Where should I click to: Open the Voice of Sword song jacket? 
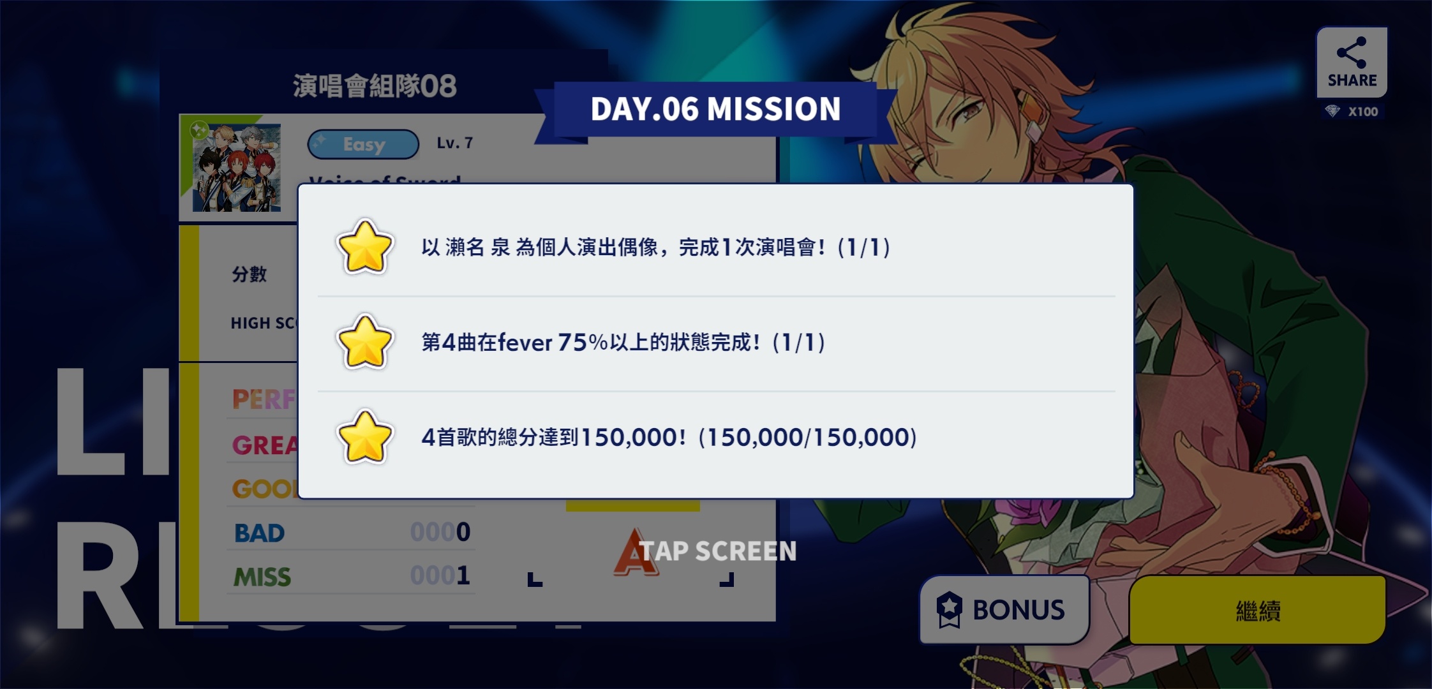[237, 168]
